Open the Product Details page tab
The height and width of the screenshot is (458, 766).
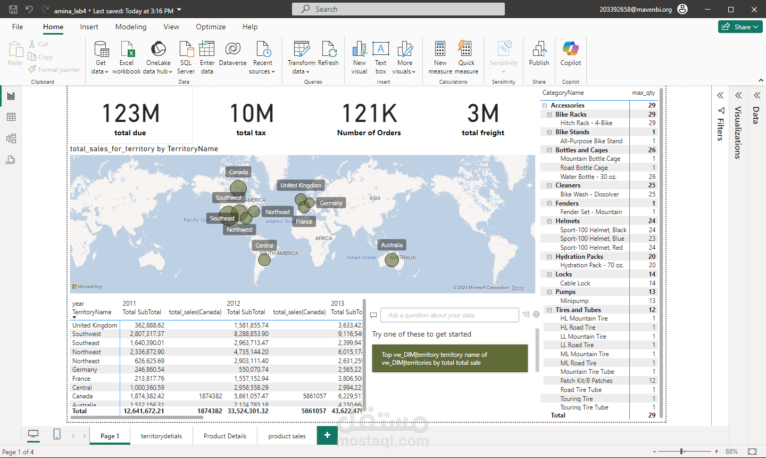[225, 436]
